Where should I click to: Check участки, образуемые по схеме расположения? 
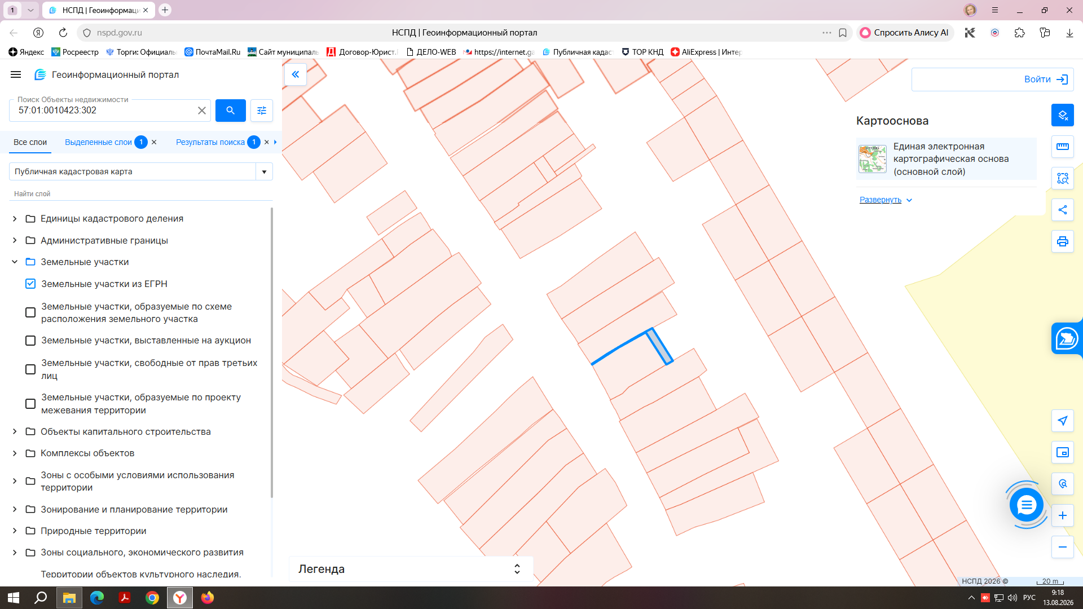point(30,312)
